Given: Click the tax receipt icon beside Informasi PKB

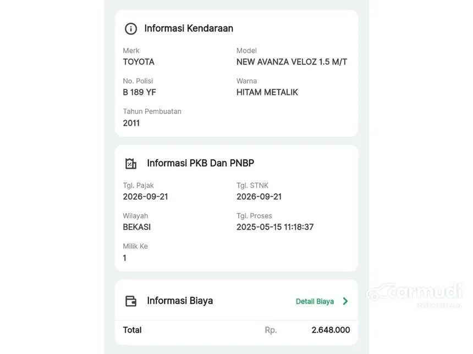Looking at the screenshot, I should tap(130, 164).
